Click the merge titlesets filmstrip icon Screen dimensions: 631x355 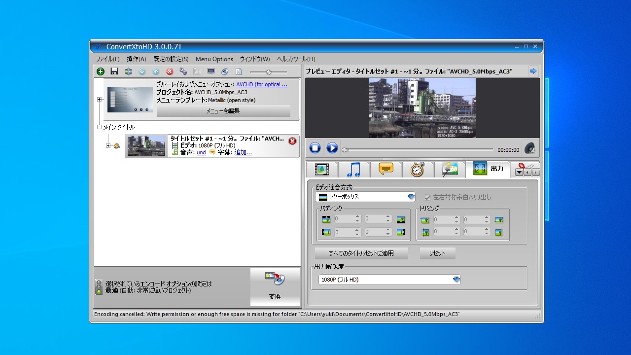[x=128, y=71]
